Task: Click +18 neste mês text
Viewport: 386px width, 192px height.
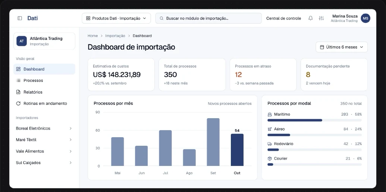Action: pyautogui.click(x=176, y=83)
